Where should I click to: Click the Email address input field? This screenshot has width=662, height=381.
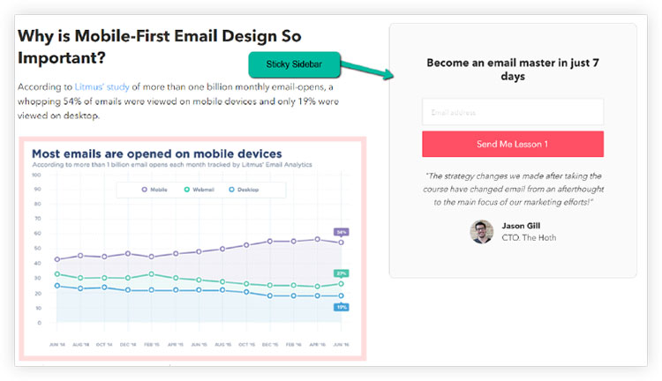(x=513, y=112)
